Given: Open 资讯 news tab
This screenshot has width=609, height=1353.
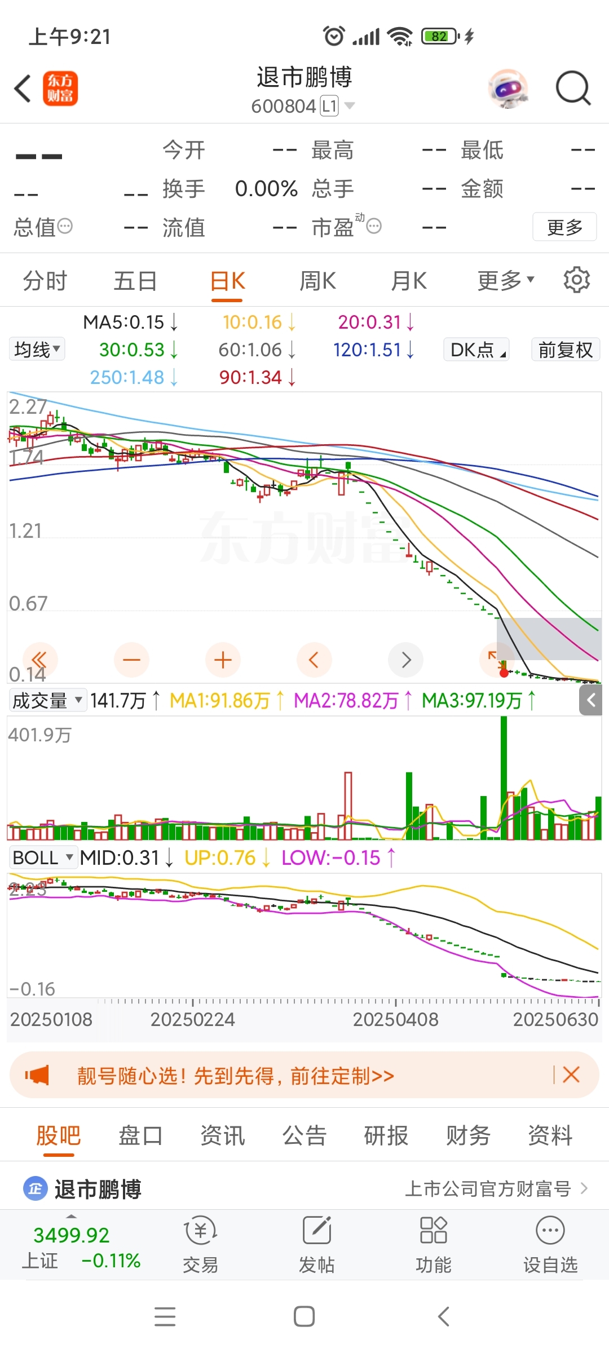Looking at the screenshot, I should pyautogui.click(x=223, y=1135).
